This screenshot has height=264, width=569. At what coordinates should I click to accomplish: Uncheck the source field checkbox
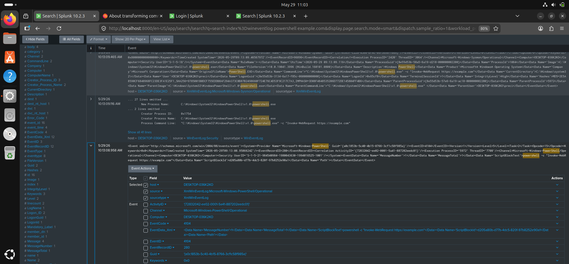click(x=146, y=192)
